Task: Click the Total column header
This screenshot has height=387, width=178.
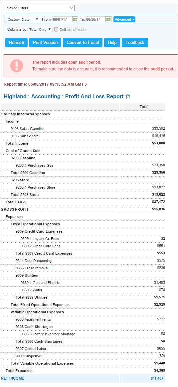Action: (x=144, y=107)
